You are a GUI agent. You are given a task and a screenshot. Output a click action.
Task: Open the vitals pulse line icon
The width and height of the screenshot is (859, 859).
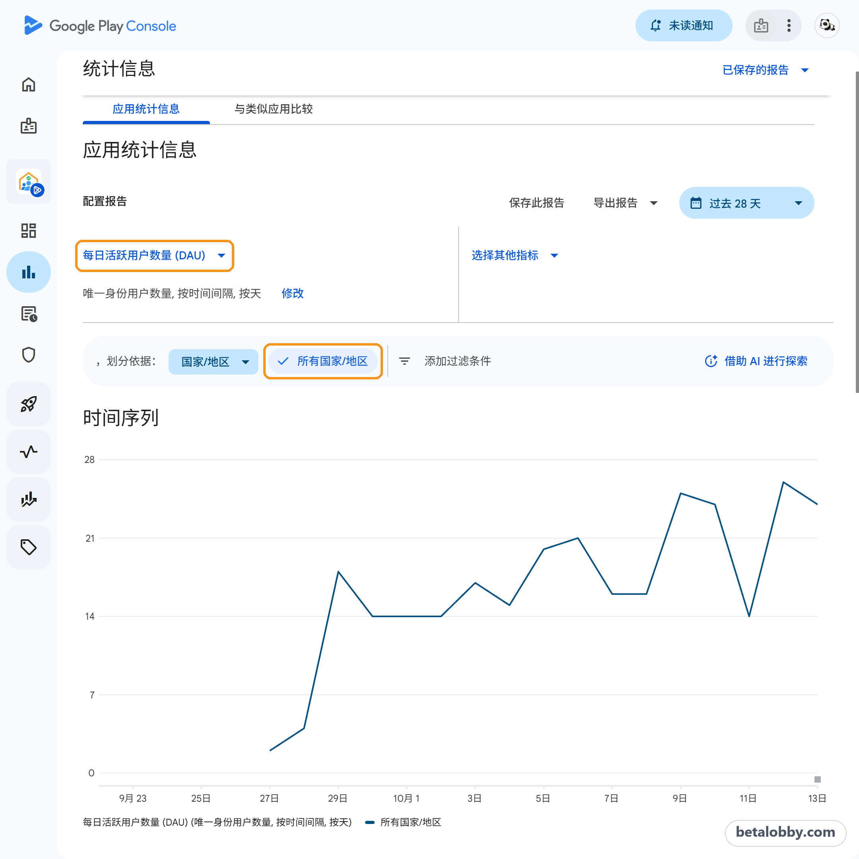pyautogui.click(x=29, y=451)
